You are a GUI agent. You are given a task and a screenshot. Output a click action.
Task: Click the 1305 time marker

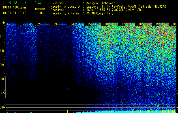[x=87, y=24]
